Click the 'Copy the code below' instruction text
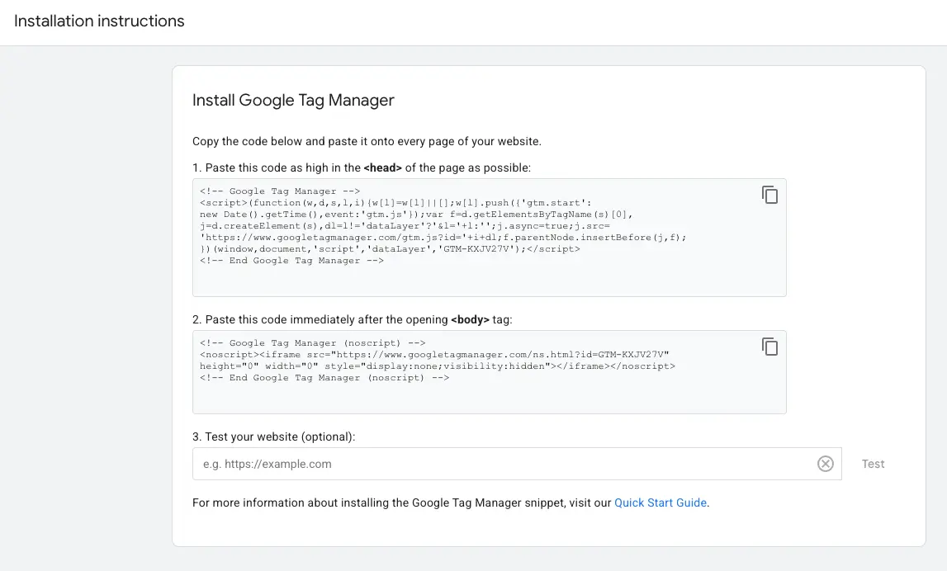 [367, 141]
